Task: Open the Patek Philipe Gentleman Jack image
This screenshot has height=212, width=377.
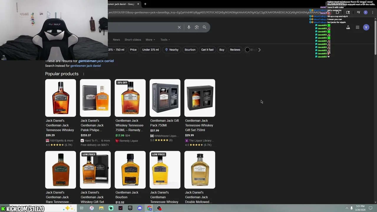Action: pyautogui.click(x=95, y=98)
